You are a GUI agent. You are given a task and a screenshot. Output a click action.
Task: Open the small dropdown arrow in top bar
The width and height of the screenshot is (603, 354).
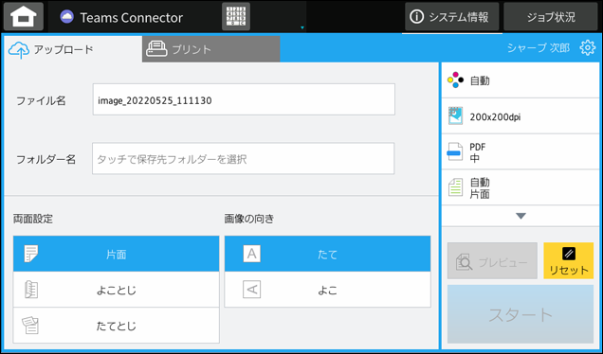tap(302, 27)
